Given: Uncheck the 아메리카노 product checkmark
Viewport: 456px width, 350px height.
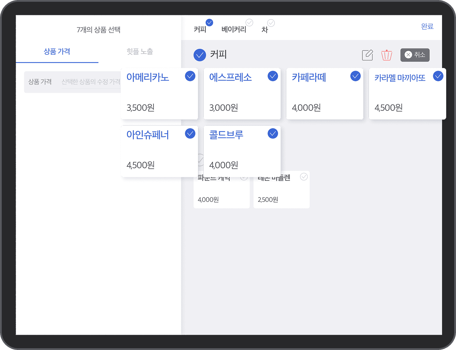Looking at the screenshot, I should pyautogui.click(x=190, y=76).
